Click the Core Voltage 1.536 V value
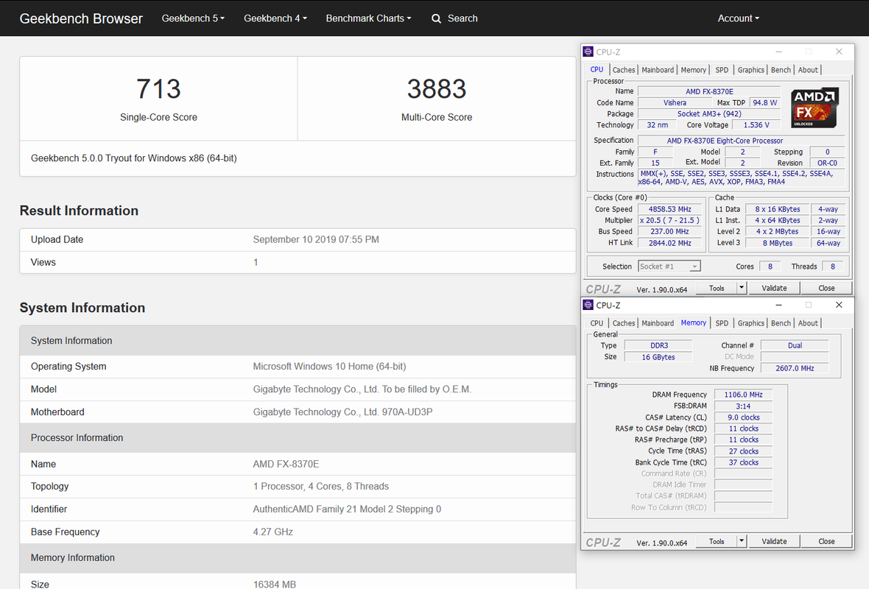The width and height of the screenshot is (869, 589). (756, 124)
